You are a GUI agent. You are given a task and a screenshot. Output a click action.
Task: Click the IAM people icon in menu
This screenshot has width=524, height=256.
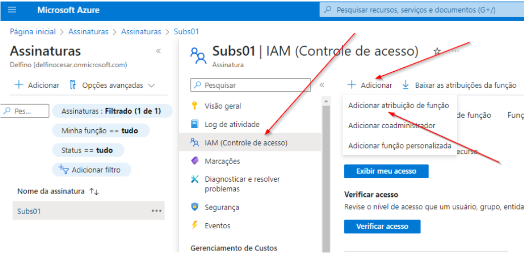(194, 142)
